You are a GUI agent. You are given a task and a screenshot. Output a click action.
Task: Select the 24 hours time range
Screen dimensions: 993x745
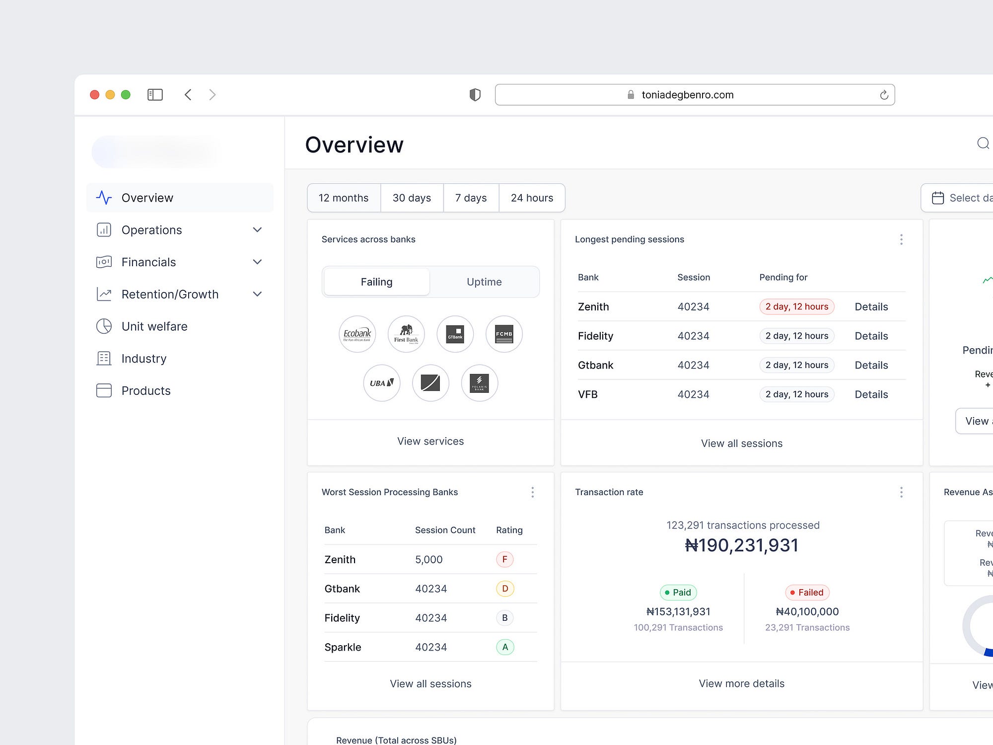pos(532,198)
